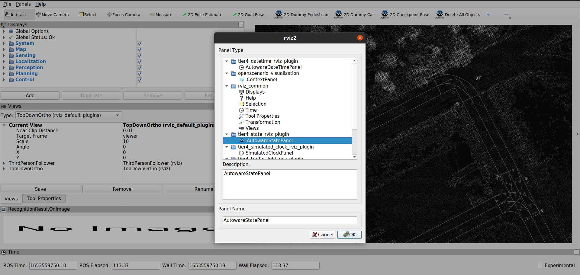Expand the Planning display group
Screen dimensions: 580x275
4,74
